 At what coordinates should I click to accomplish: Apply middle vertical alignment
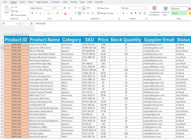[x=79, y=8]
